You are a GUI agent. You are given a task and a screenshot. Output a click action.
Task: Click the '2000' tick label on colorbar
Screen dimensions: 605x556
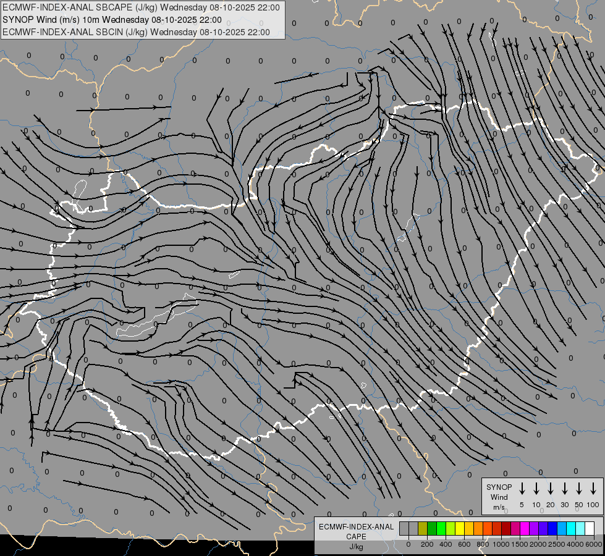coord(538,544)
